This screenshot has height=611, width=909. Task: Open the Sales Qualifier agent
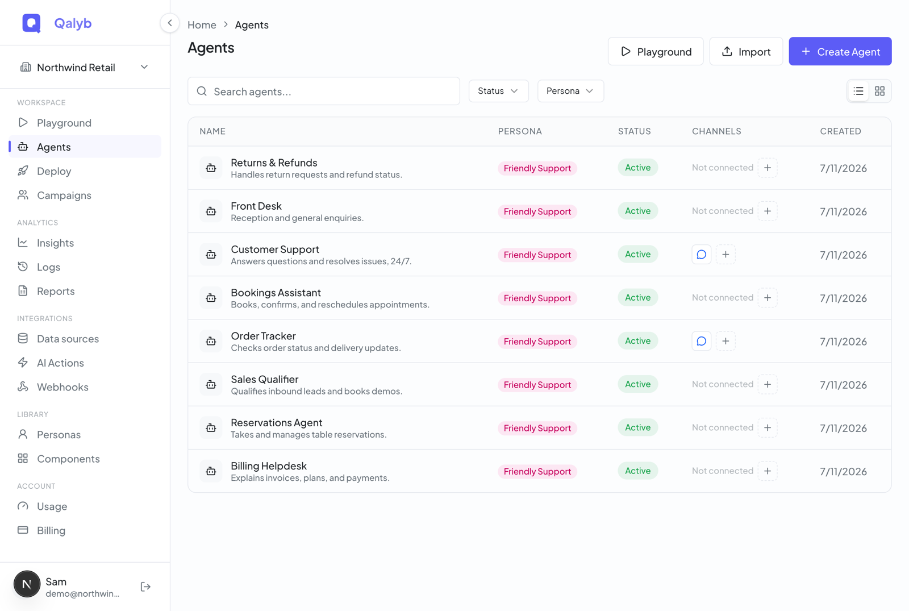point(540,384)
